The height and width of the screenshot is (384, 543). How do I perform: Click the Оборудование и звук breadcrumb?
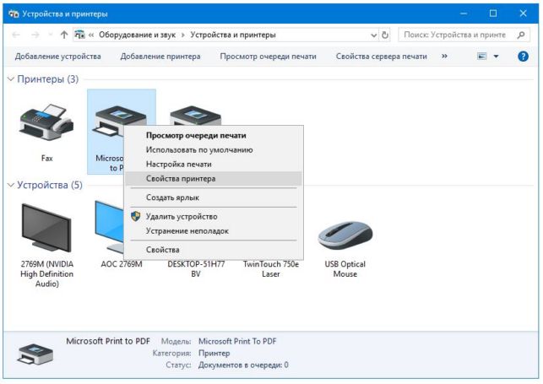tap(137, 35)
